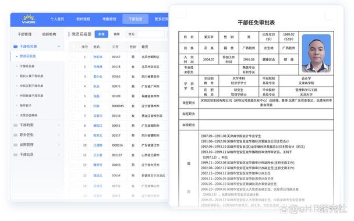The height and width of the screenshot is (221, 354).
Task: Expand the 职务任免 section arrow
Action: pyautogui.click(x=59, y=135)
